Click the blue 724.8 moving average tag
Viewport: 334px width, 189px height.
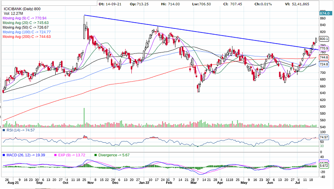coord(324,64)
